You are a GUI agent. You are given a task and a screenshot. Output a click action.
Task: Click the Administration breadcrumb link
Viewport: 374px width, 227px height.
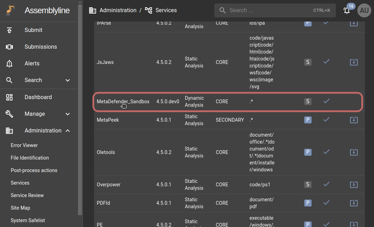118,10
